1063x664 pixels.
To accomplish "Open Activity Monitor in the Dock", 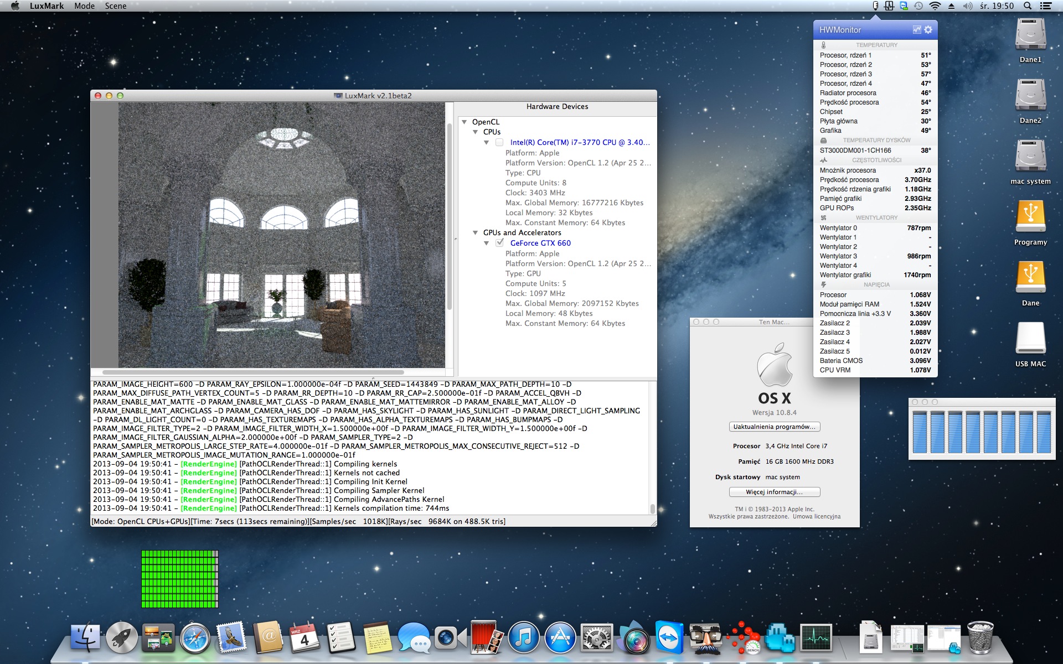I will click(x=816, y=637).
